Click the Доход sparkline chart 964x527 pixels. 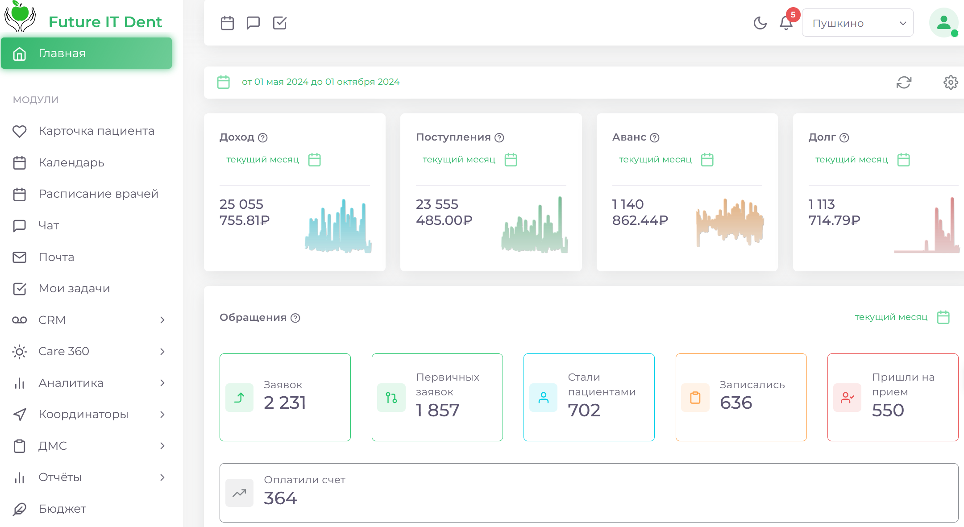click(338, 226)
